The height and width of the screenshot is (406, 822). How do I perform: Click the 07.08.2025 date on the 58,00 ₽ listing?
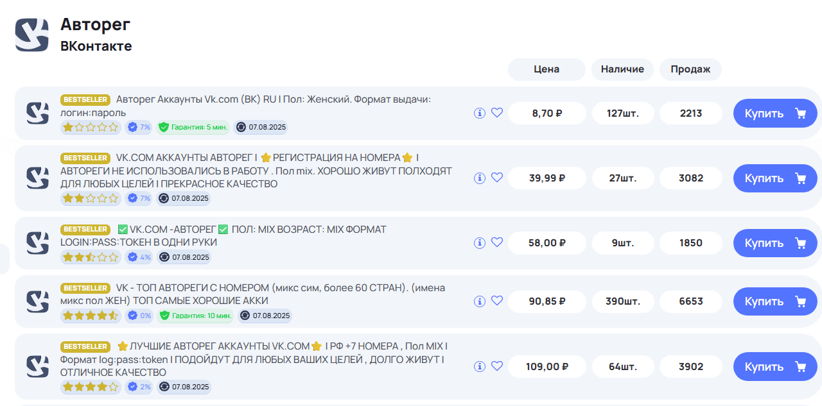pyautogui.click(x=184, y=257)
